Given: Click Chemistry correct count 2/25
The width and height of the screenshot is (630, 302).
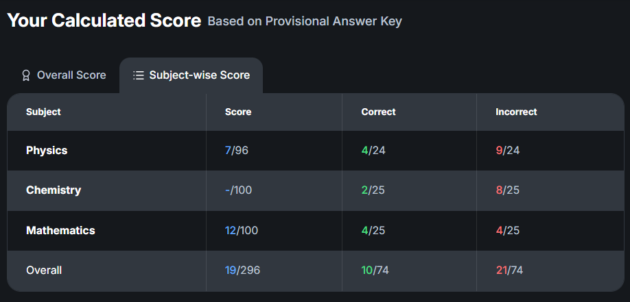Looking at the screenshot, I should [x=373, y=190].
